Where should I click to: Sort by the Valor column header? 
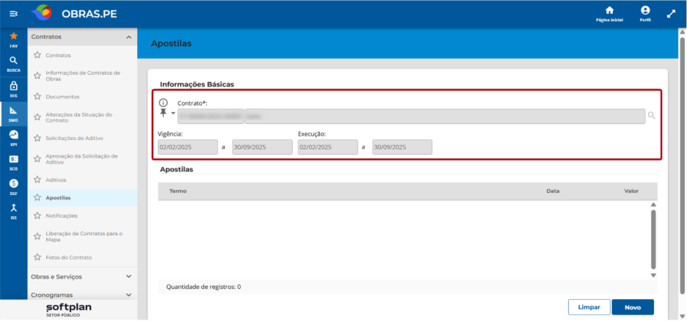[631, 191]
